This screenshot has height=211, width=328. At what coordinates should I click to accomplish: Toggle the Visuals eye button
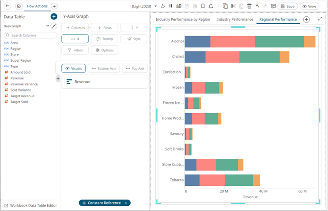point(73,68)
